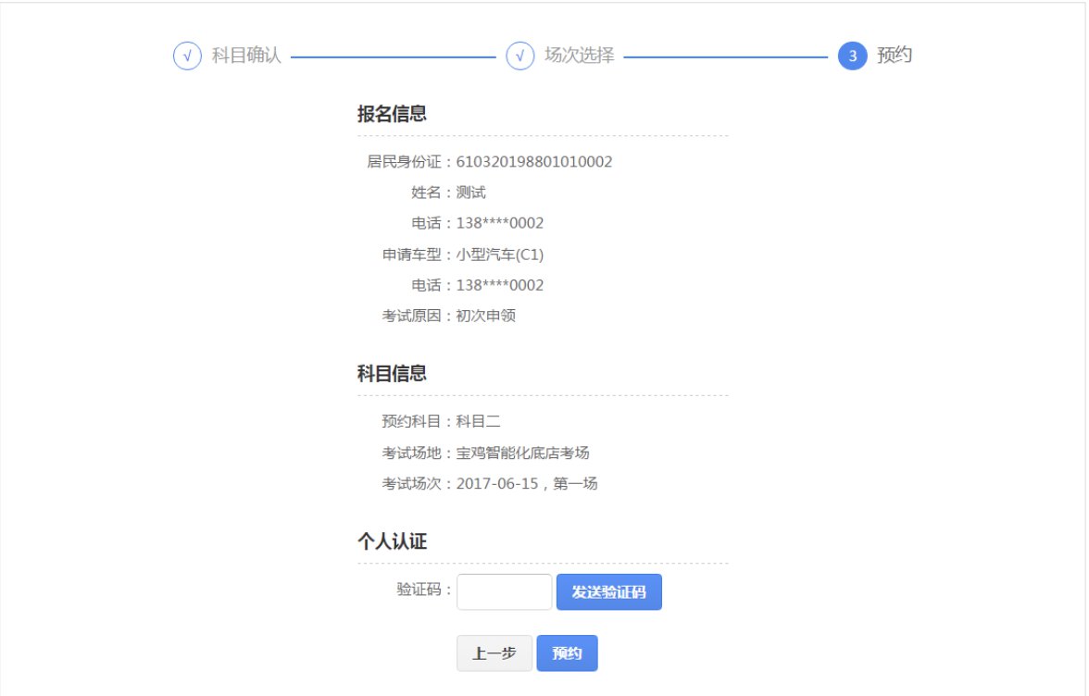This screenshot has width=1089, height=696.
Task: Click the 报名信息 section heading
Action: pyautogui.click(x=392, y=115)
